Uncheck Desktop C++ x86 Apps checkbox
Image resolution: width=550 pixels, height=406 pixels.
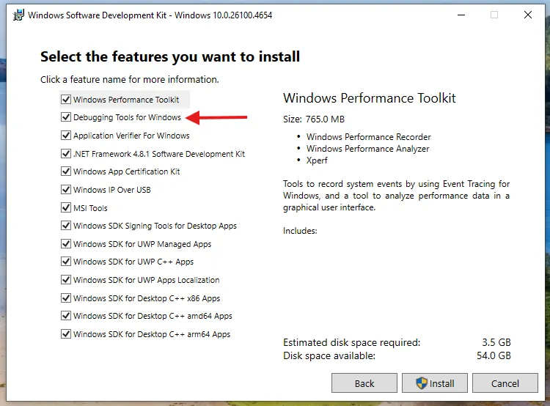pos(66,298)
